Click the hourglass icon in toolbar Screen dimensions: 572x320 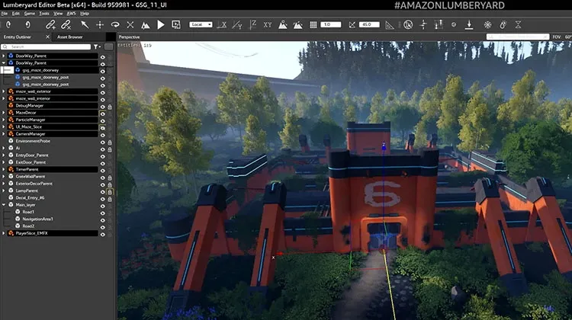518,25
